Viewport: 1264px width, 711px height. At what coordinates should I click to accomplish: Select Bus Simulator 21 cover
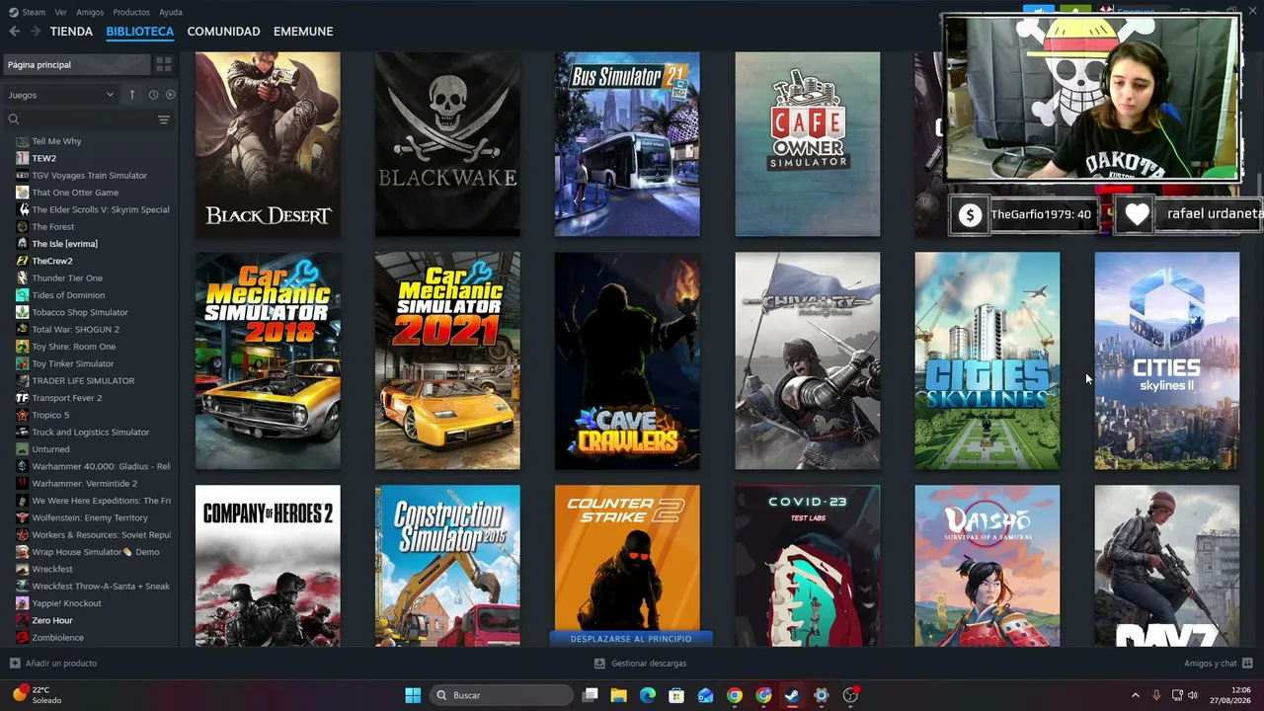627,144
